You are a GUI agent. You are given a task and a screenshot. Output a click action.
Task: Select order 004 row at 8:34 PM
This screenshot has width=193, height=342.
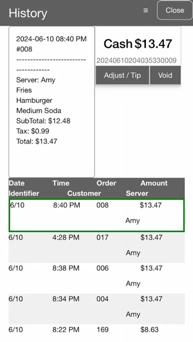click(x=97, y=309)
